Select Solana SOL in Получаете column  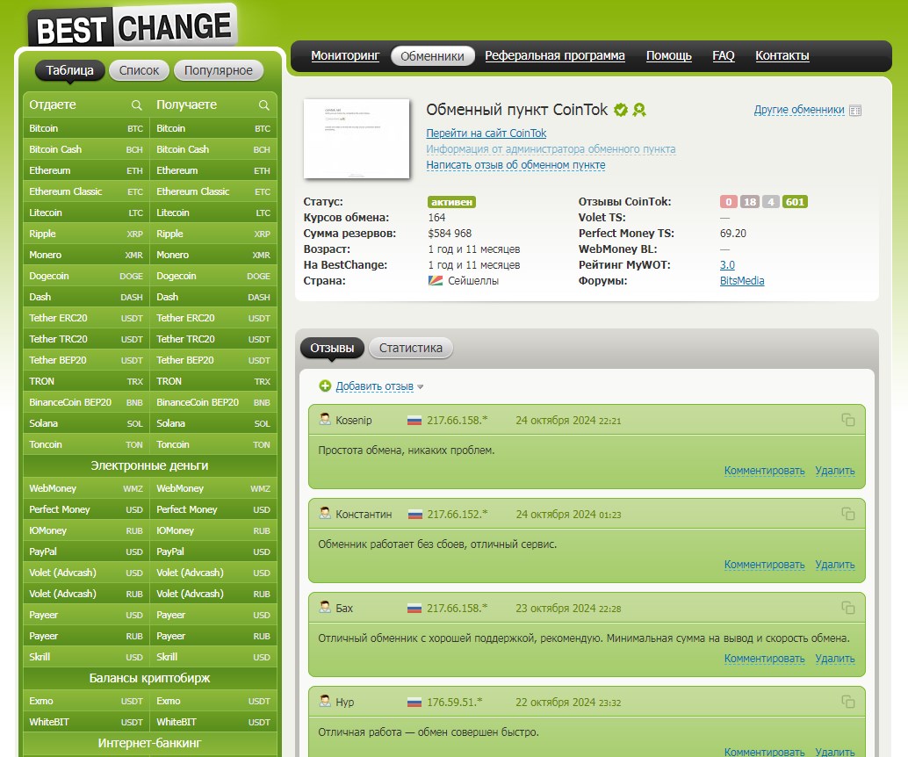pyautogui.click(x=213, y=423)
